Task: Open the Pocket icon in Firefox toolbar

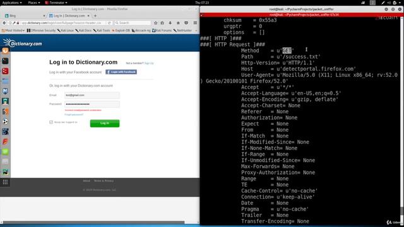Action: tap(186, 23)
